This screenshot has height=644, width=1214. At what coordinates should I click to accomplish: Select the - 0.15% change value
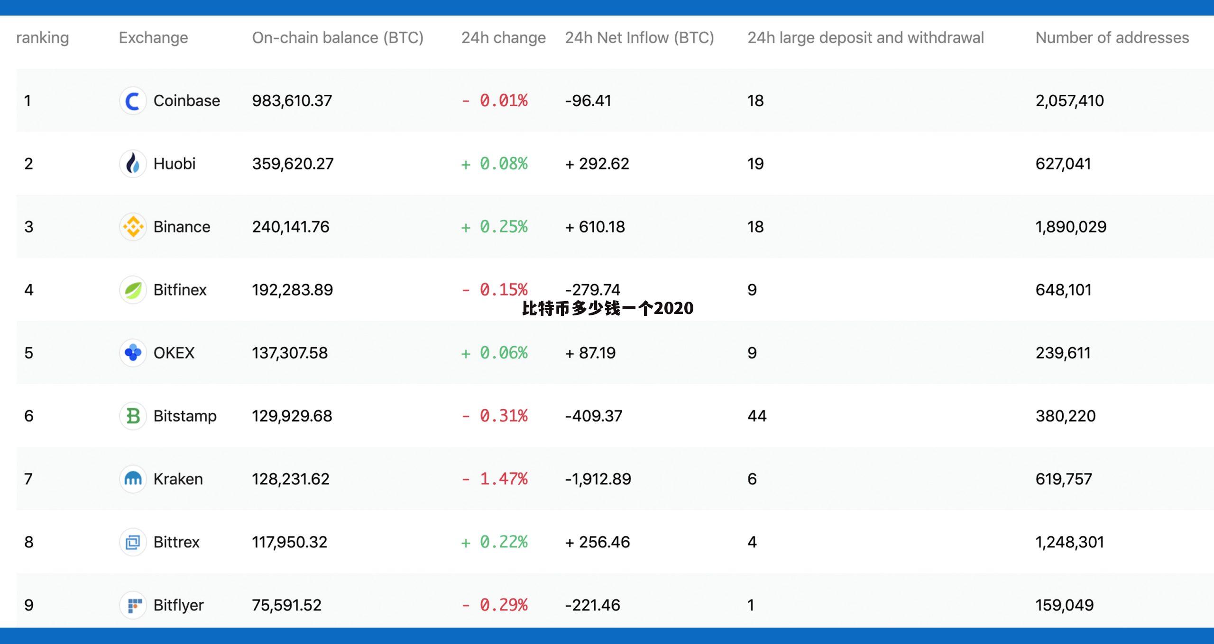(495, 290)
